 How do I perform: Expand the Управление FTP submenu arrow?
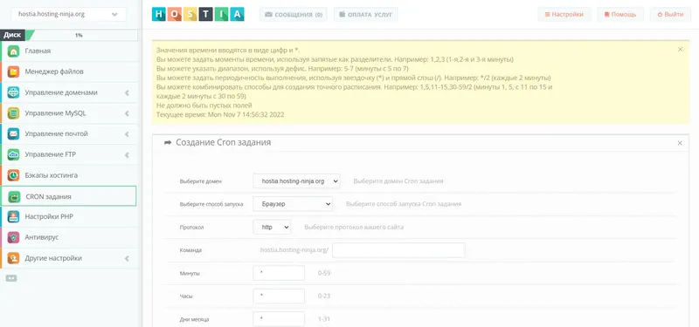[x=127, y=155]
